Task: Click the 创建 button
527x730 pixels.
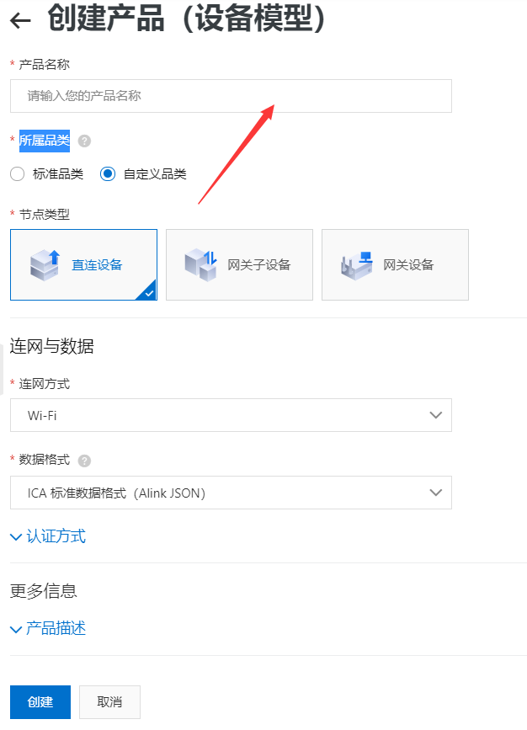Action: click(x=40, y=702)
